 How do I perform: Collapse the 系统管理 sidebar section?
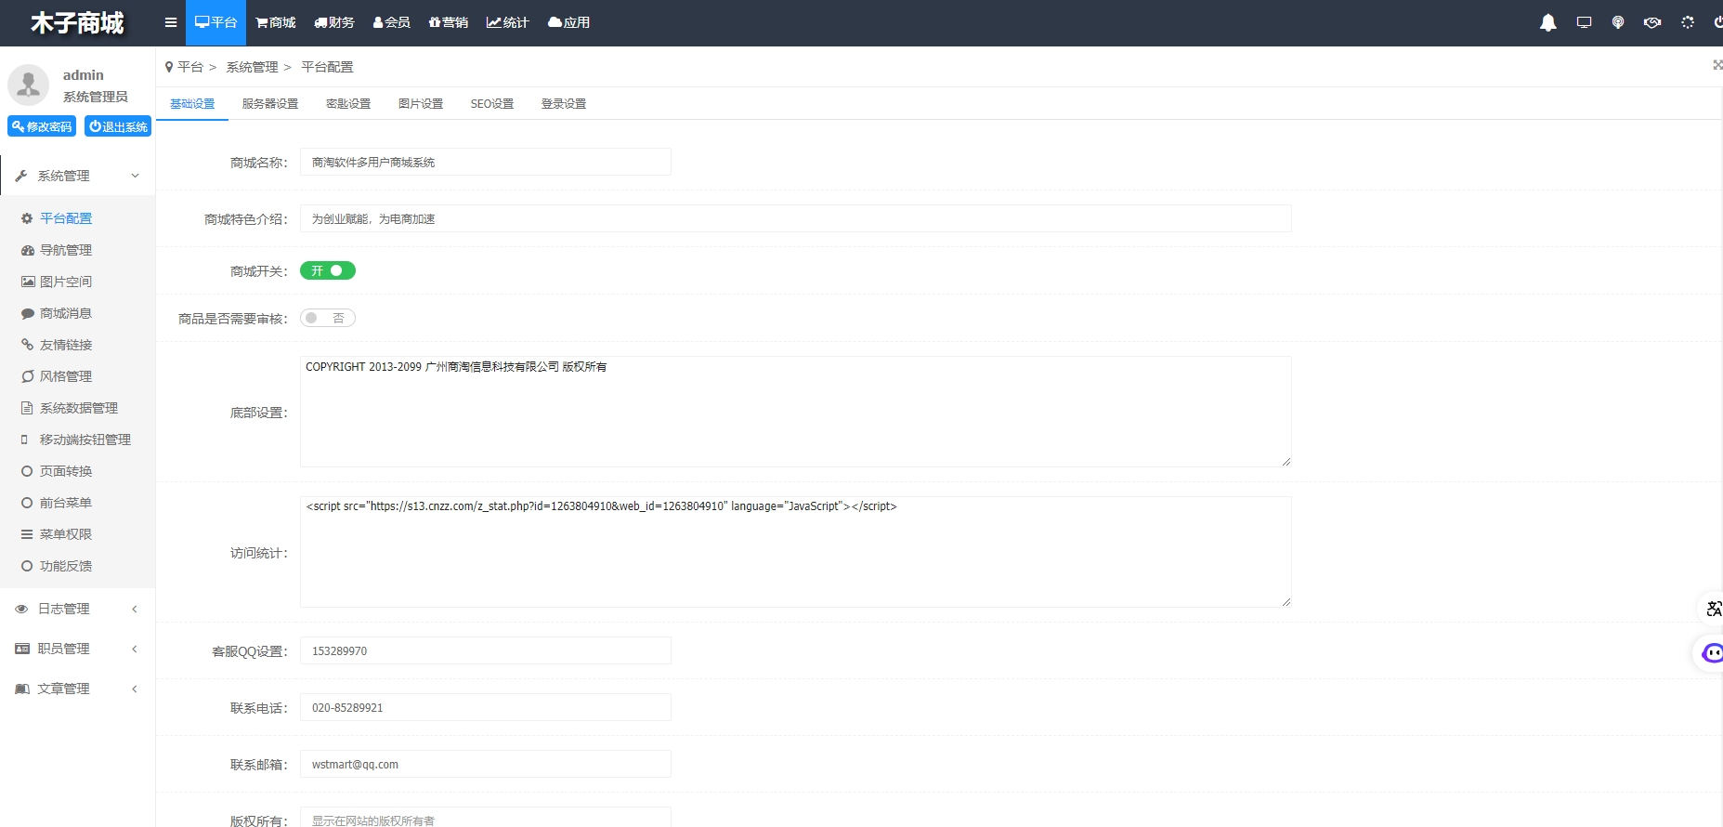click(78, 176)
